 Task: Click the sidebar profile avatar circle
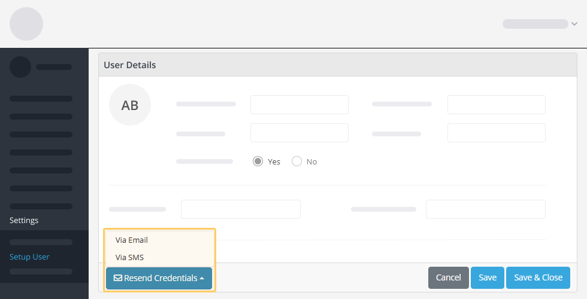(20, 67)
